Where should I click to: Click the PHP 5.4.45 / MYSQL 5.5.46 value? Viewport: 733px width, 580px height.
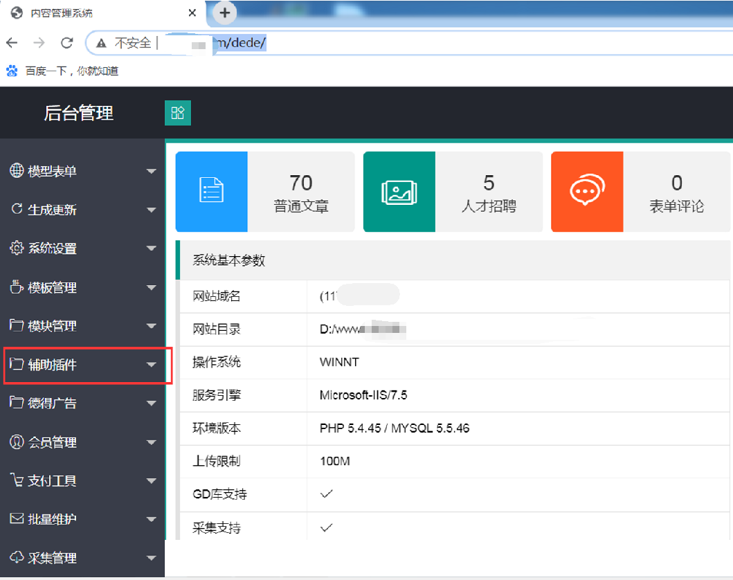point(395,428)
